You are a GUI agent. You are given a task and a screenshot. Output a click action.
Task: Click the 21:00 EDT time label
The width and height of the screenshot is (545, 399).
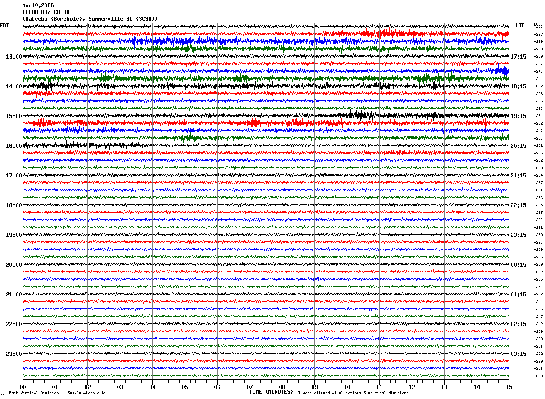coord(14,295)
